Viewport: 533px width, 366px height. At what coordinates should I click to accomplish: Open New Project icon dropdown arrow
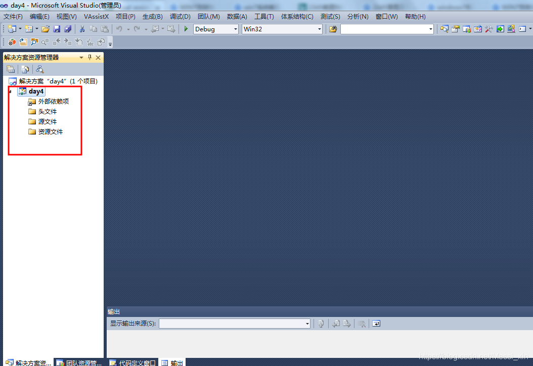[20, 29]
